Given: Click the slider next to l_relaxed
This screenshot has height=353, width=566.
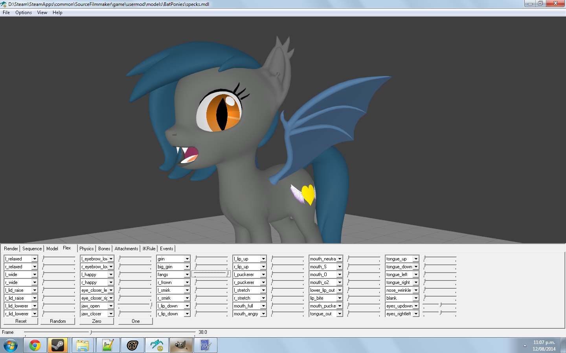Looking at the screenshot, I should point(59,258).
